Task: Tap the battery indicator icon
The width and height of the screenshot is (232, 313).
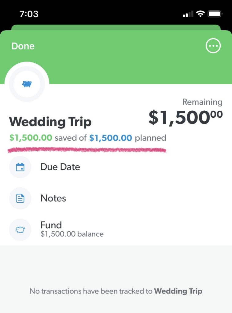Action: click(x=215, y=14)
